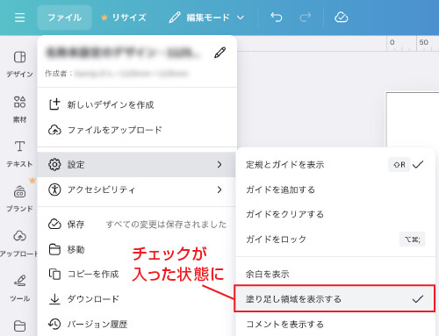Click the copy icon beside コピーを作成
The width and height of the screenshot is (439, 336).
(54, 274)
